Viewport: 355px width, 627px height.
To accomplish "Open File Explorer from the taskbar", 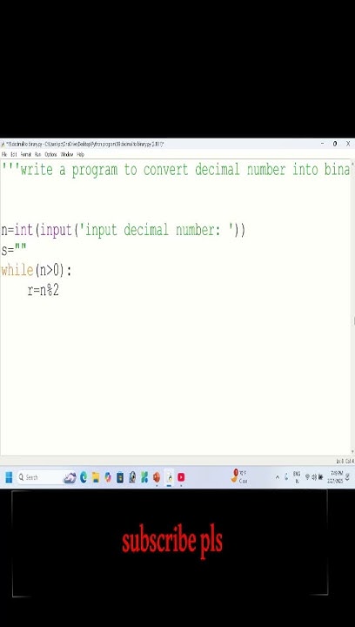I will 96,477.
